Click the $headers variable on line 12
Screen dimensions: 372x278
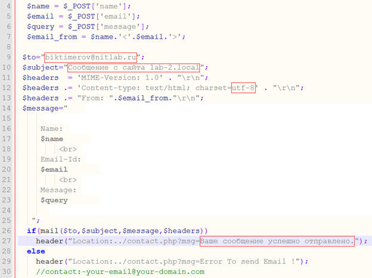(41, 88)
